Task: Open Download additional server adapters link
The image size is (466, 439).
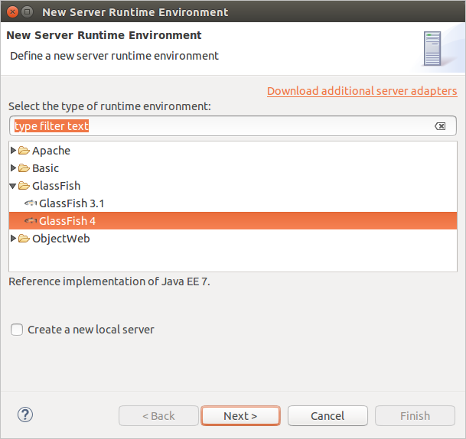Action: click(x=362, y=91)
